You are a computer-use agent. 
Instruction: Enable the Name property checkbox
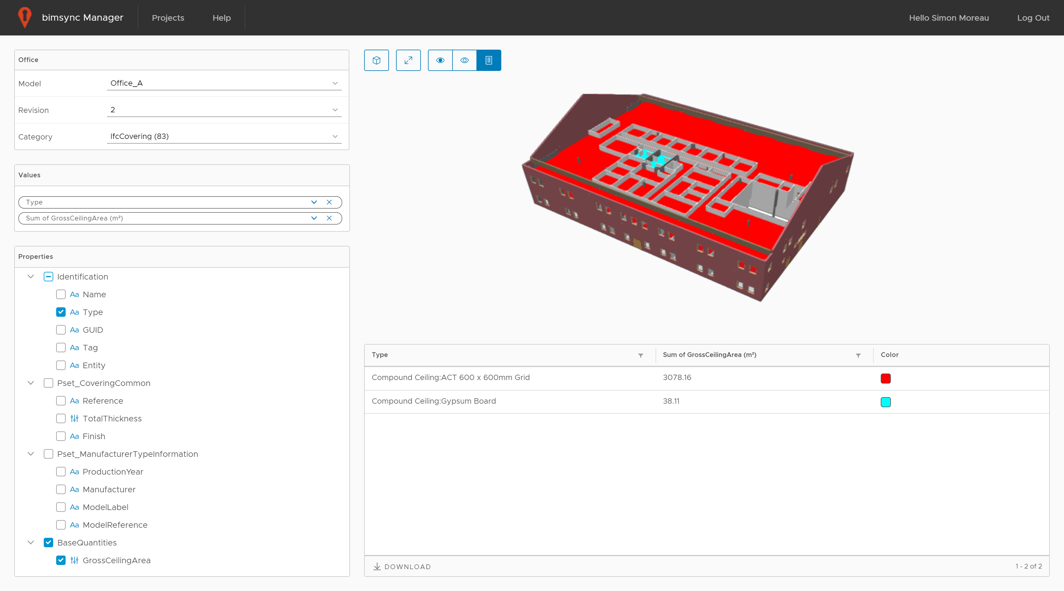point(61,295)
